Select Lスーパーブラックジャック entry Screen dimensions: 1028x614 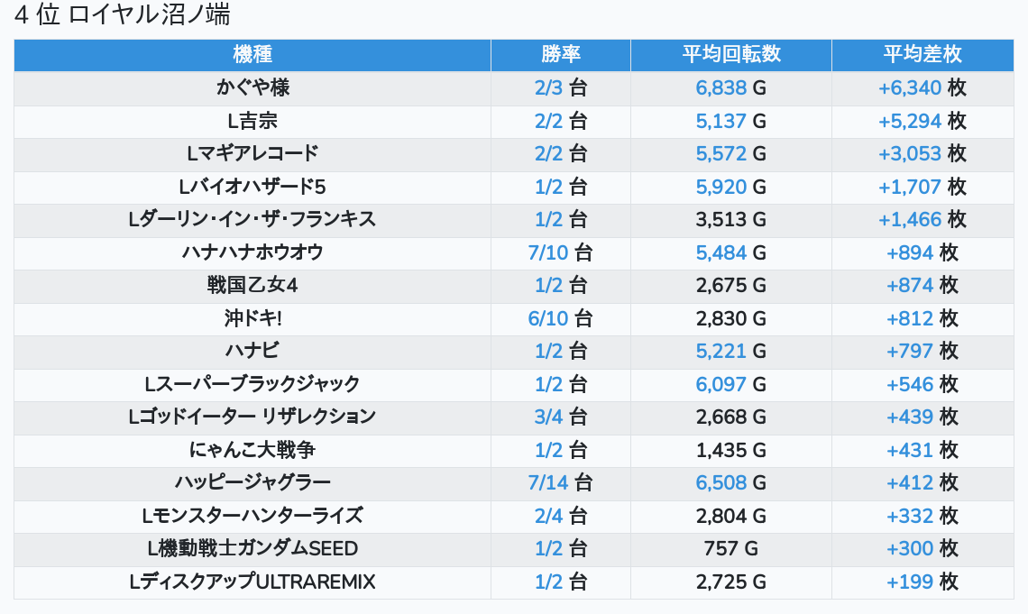(252, 384)
